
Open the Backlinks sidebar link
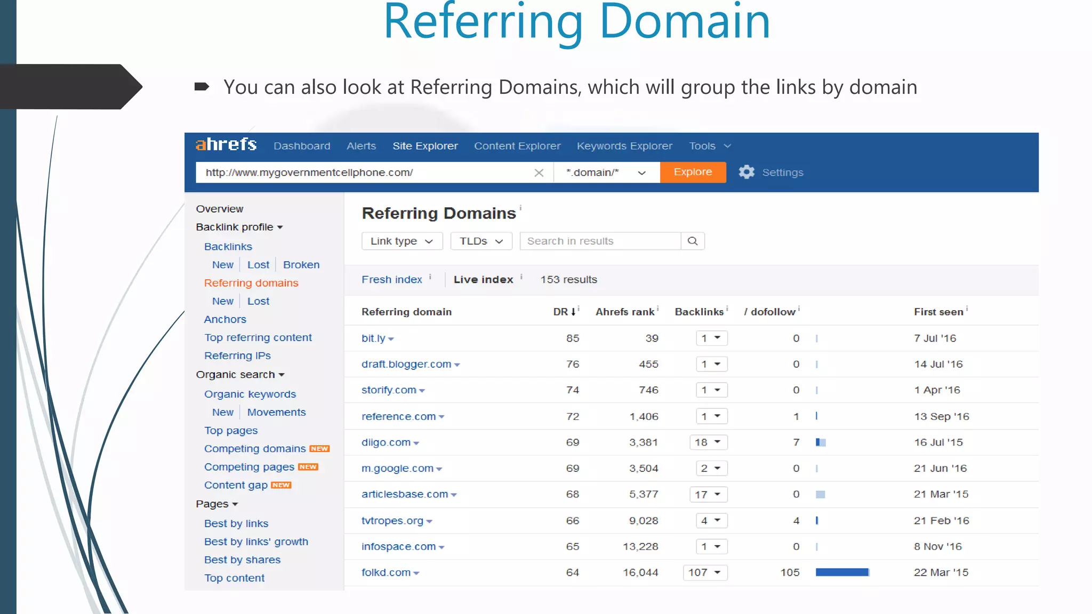[228, 247]
